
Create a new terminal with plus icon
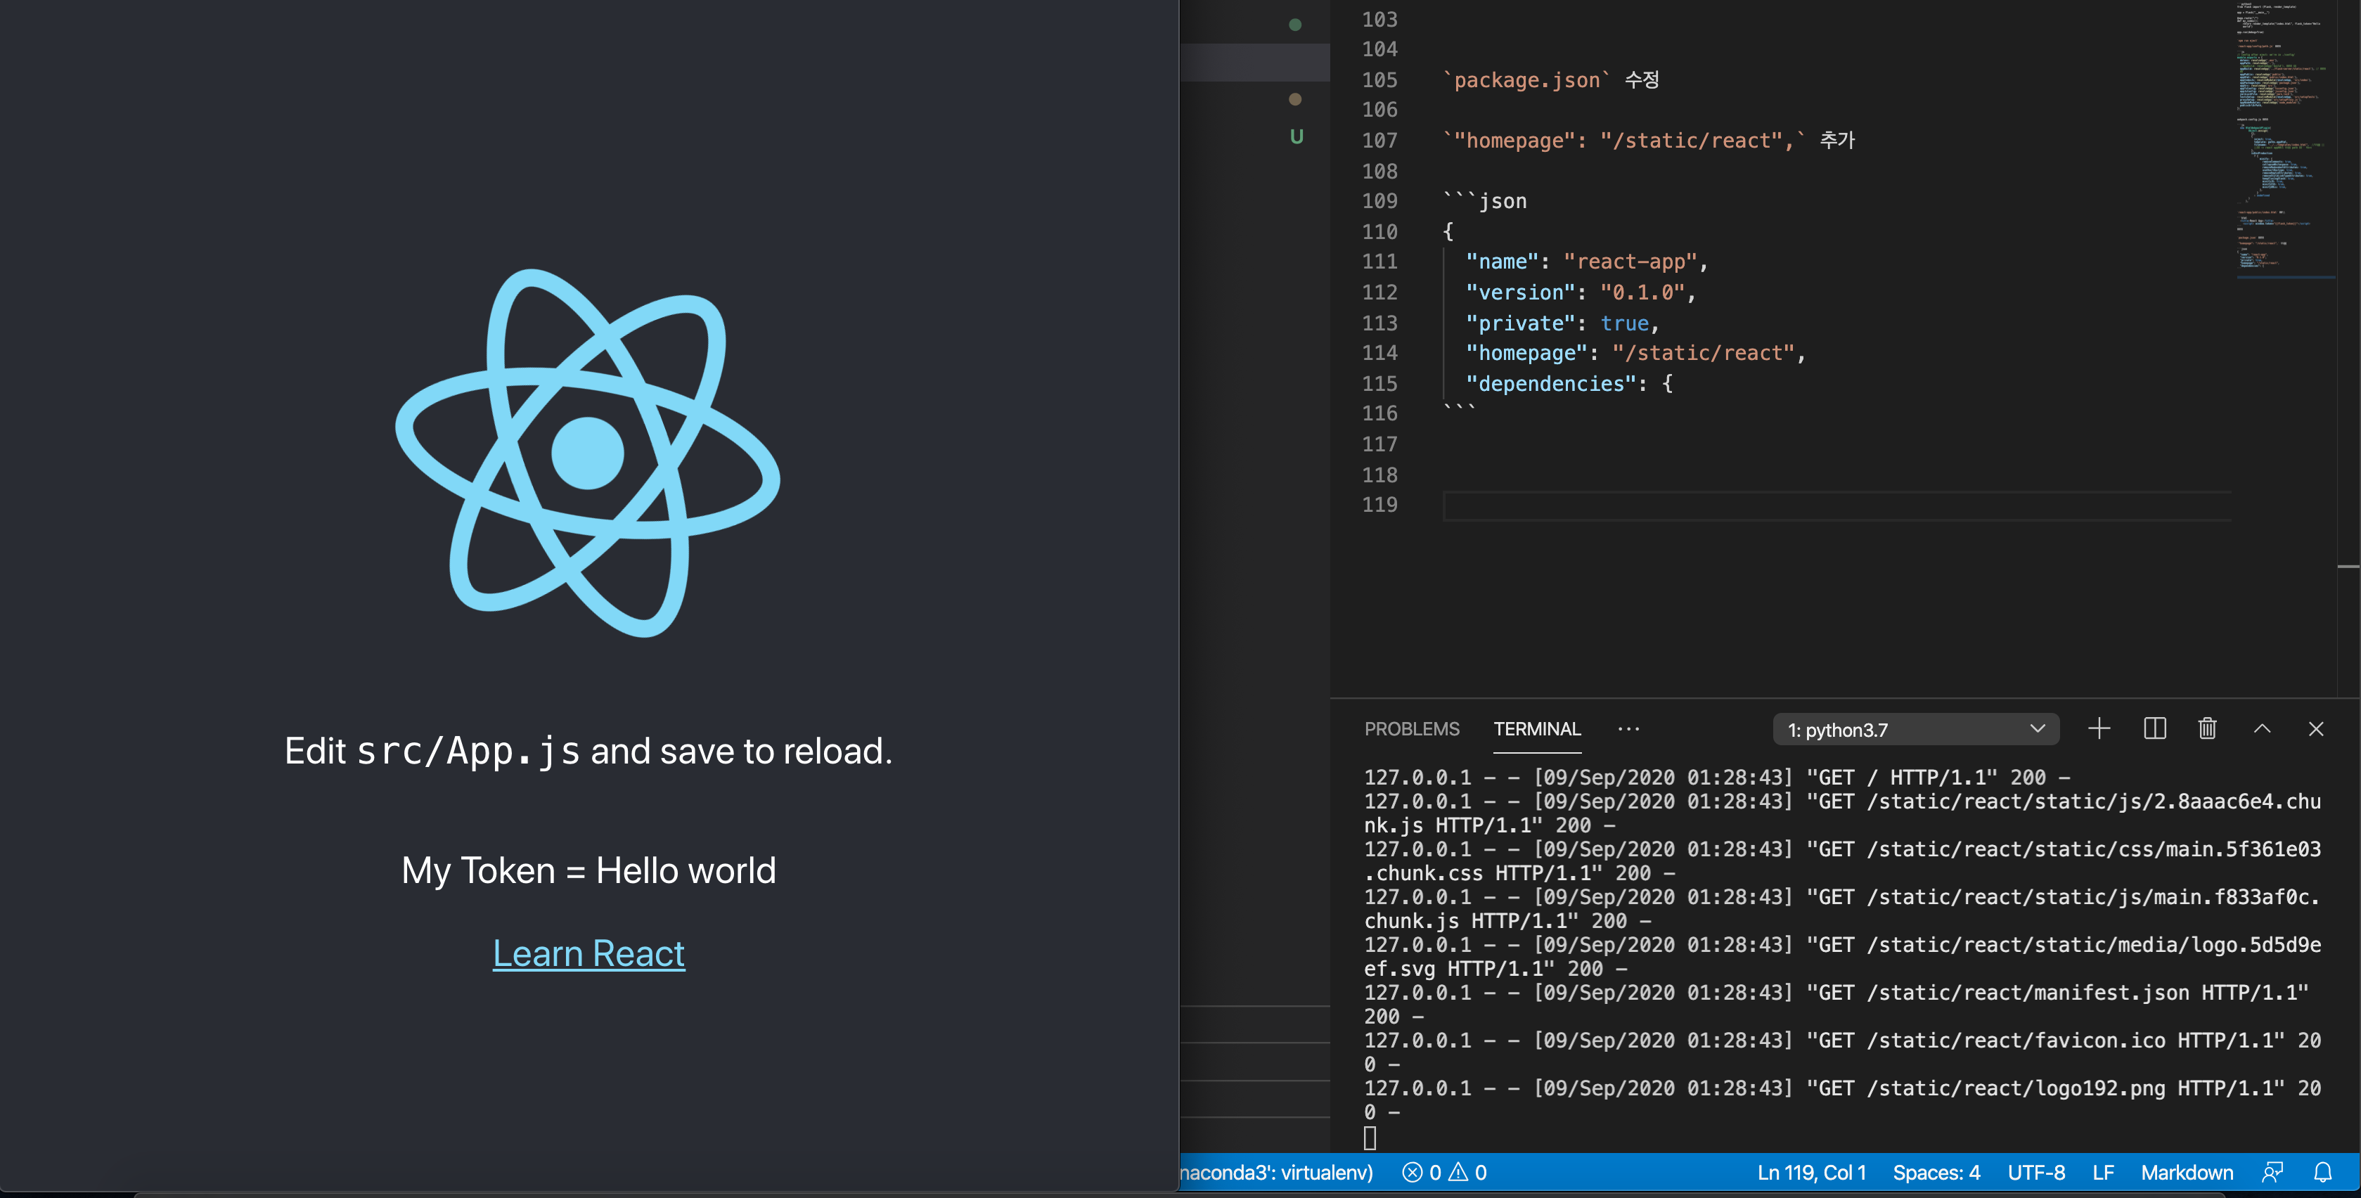pos(2099,728)
